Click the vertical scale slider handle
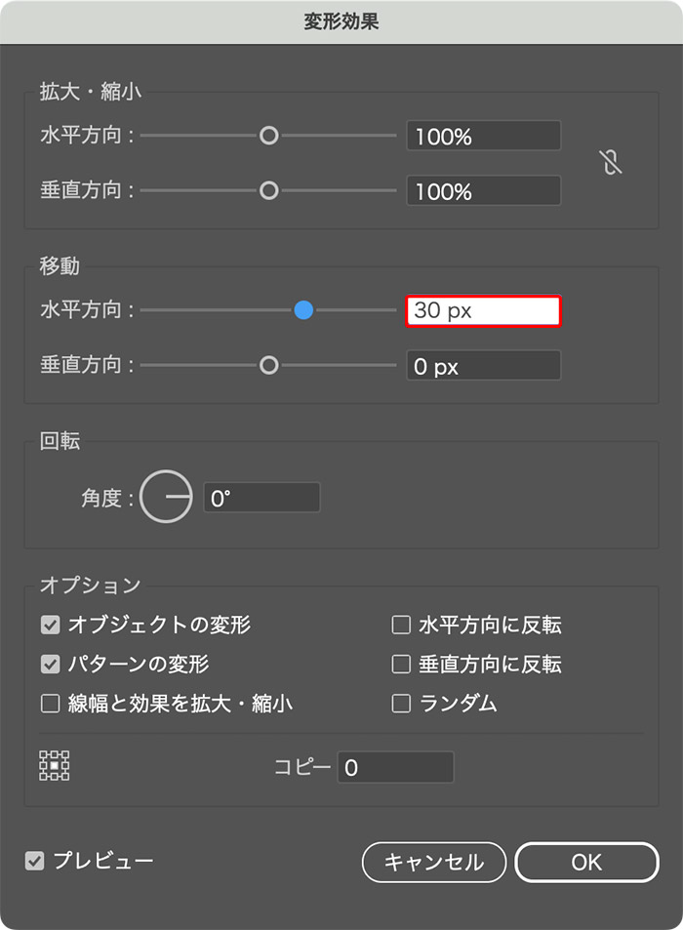Image resolution: width=683 pixels, height=930 pixels. pos(269,190)
